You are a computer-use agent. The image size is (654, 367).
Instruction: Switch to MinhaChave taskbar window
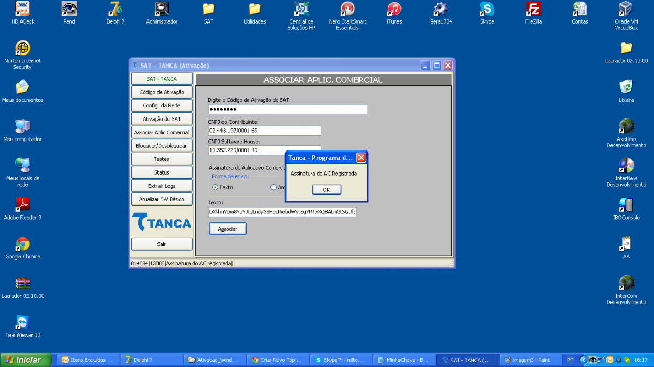(x=404, y=360)
